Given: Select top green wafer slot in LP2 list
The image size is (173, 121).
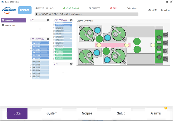Looking at the screenshot, I should point(64,48).
